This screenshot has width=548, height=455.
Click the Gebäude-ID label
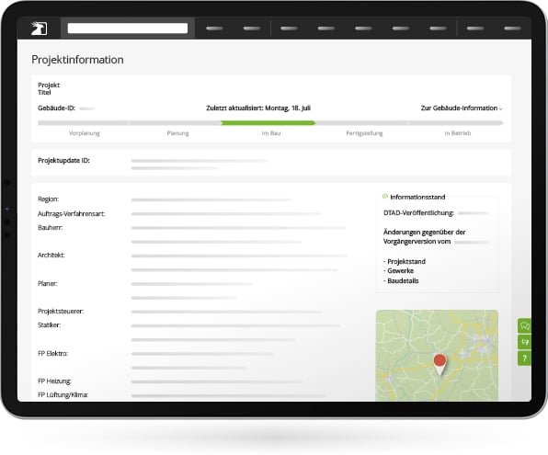click(56, 108)
